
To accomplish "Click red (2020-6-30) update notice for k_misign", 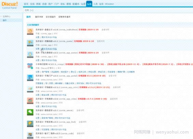I will tap(85, 64).
